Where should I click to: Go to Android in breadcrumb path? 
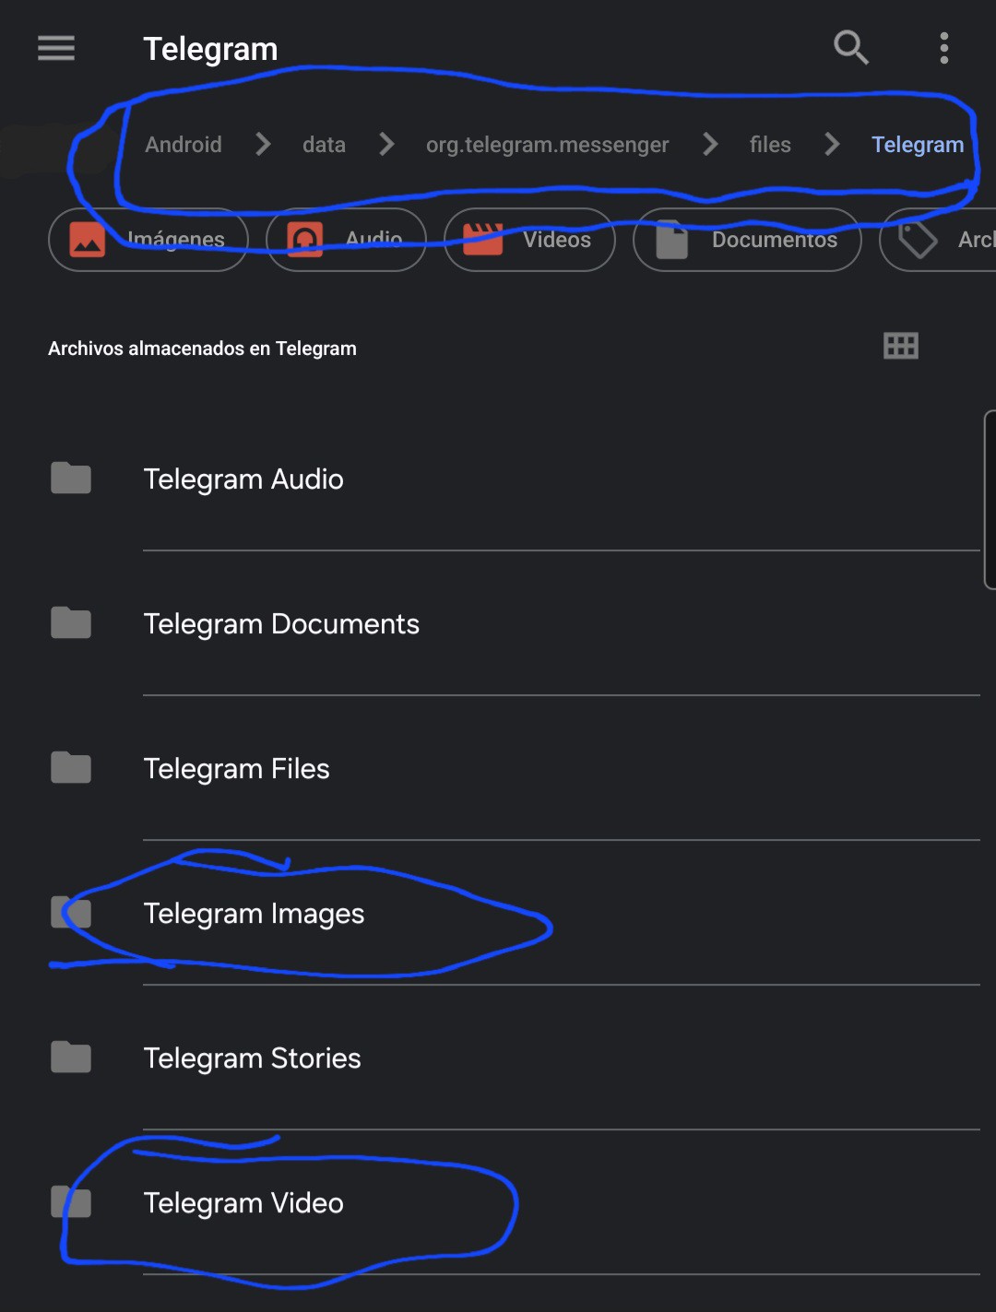(x=184, y=145)
